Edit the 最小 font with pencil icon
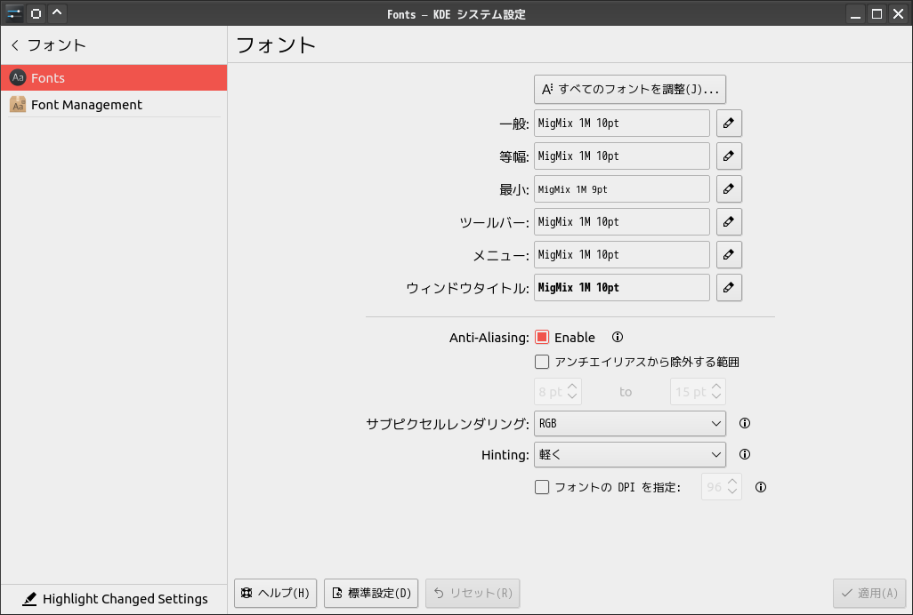 tap(729, 189)
